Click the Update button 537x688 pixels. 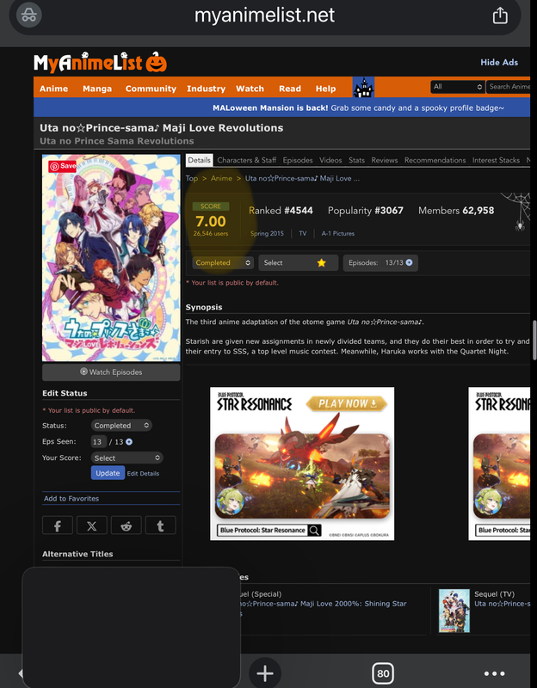pyautogui.click(x=108, y=473)
